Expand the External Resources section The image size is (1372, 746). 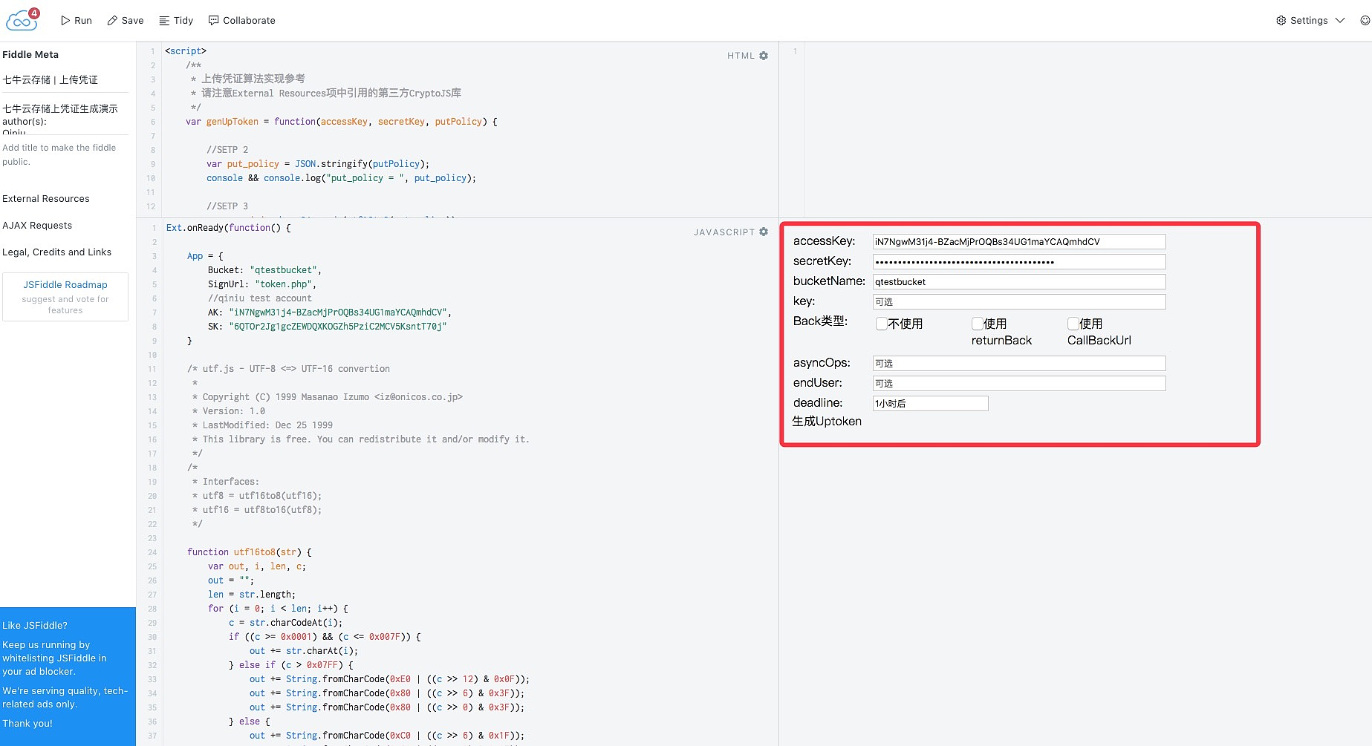[46, 199]
